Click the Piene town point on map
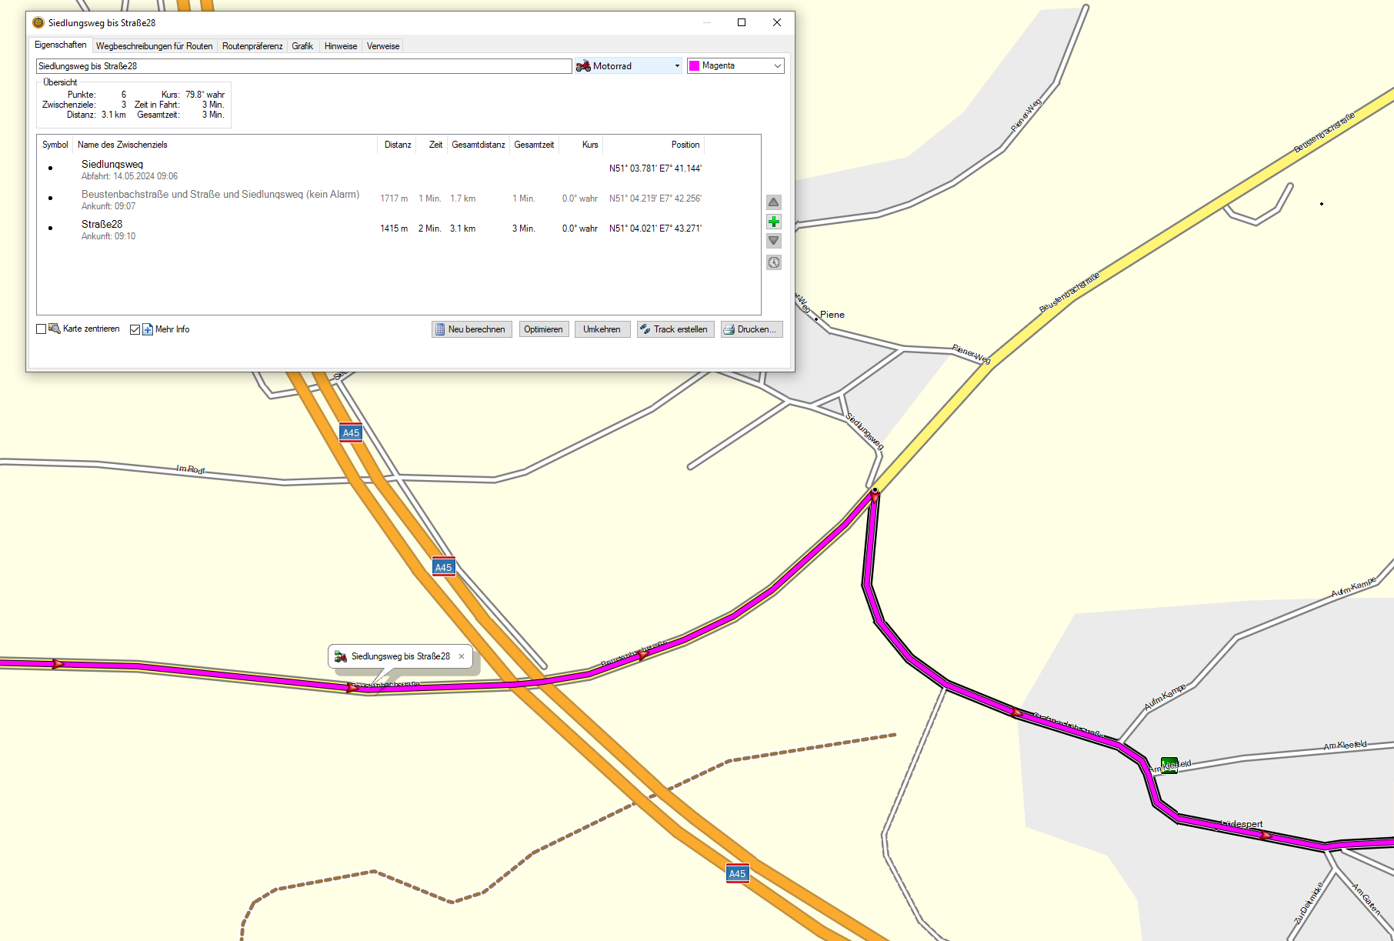The image size is (1394, 941). [x=816, y=319]
